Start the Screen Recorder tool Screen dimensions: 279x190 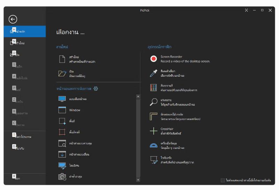154,59
